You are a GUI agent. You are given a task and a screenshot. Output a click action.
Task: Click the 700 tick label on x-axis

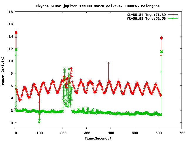(x=182, y=132)
